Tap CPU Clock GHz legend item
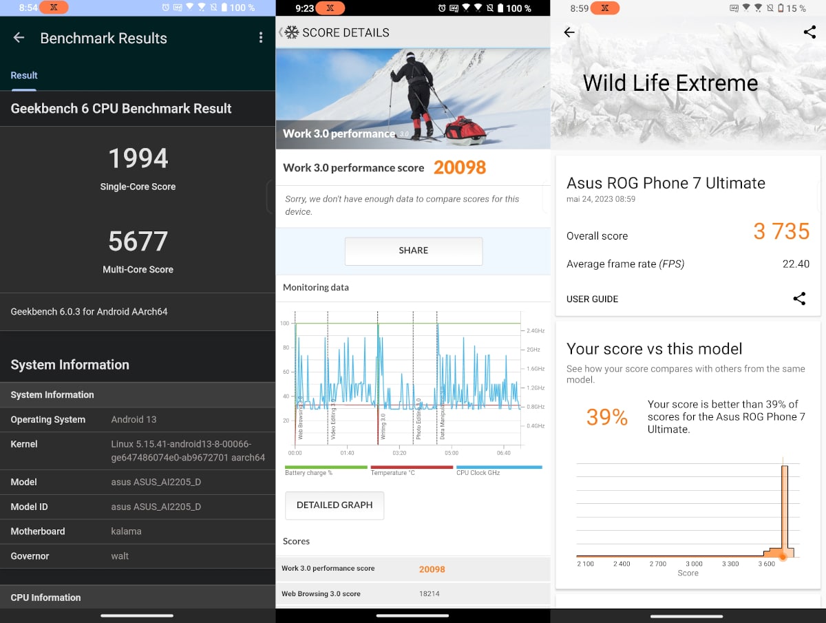 499,471
